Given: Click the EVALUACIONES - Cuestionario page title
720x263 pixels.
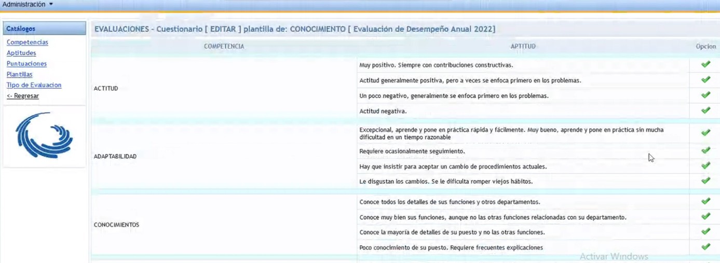Looking at the screenshot, I should click(x=295, y=29).
